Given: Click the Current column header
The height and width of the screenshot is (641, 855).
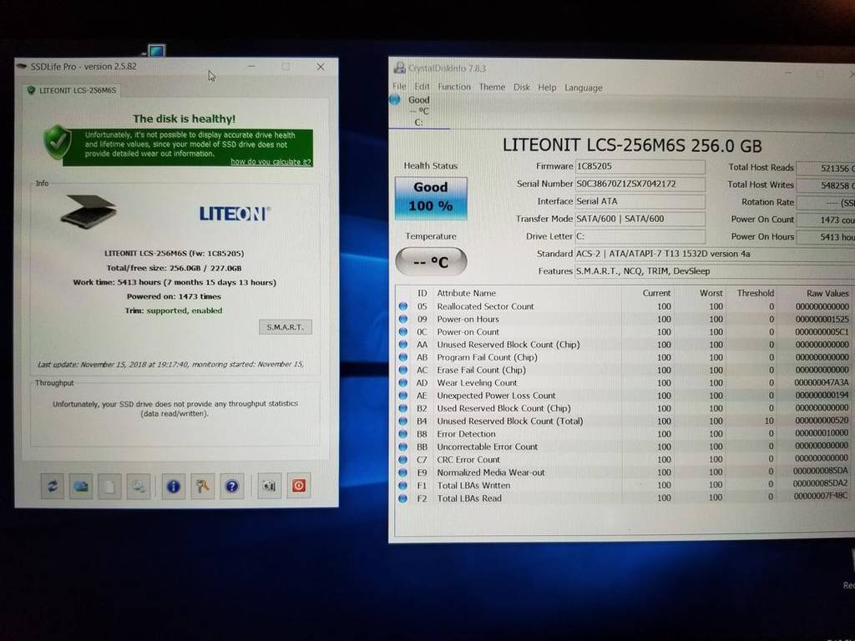Looking at the screenshot, I should 656,293.
